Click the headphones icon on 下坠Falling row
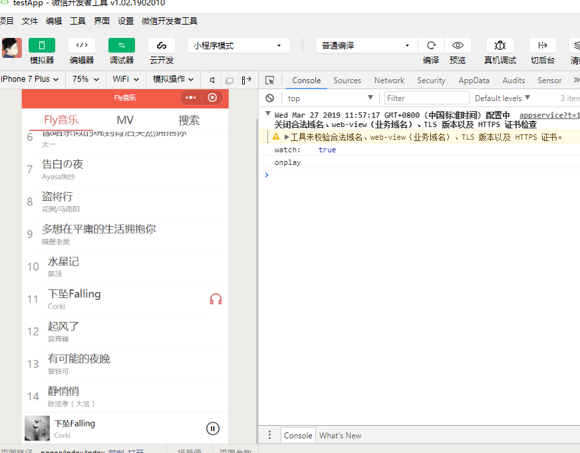The width and height of the screenshot is (580, 453). (x=216, y=299)
